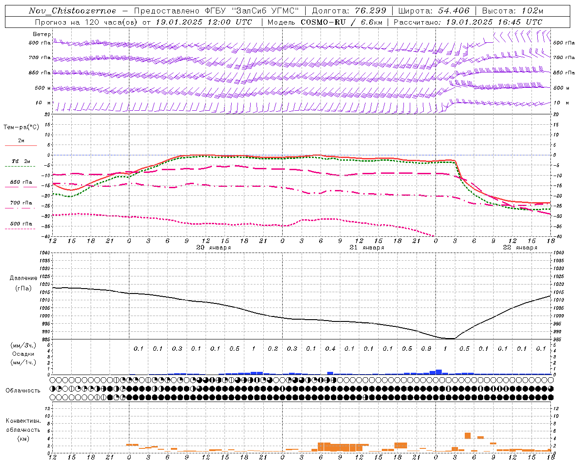Click the '(мм/3ч.)' precipitation unit label
The image size is (577, 461).
[23, 345]
